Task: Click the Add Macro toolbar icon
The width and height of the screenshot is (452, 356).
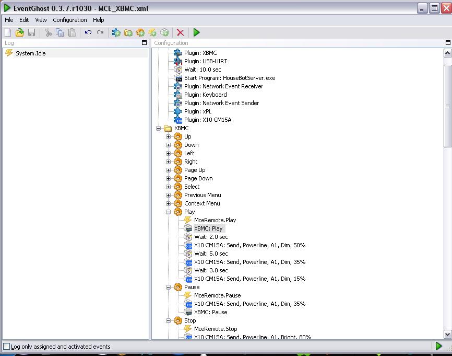Action: [140, 32]
